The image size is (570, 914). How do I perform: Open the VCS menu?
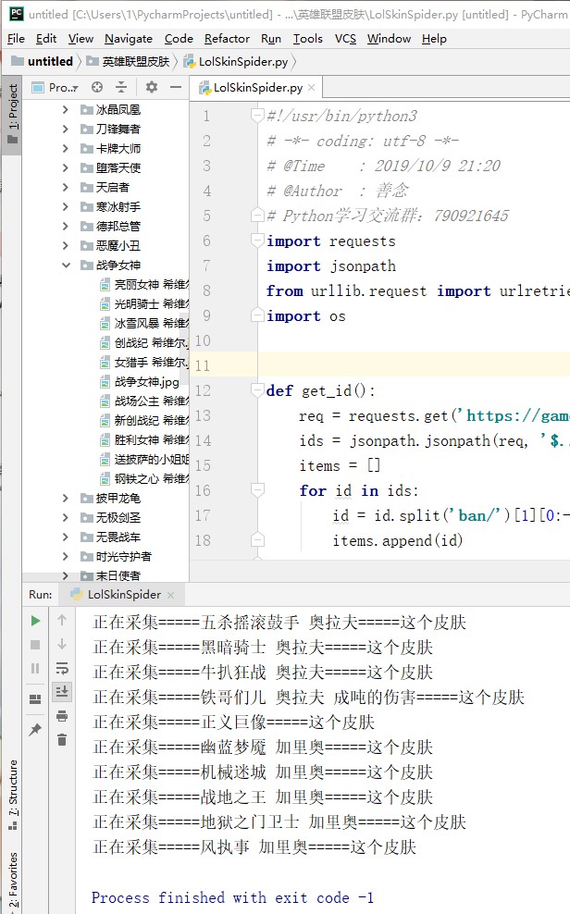tap(345, 39)
